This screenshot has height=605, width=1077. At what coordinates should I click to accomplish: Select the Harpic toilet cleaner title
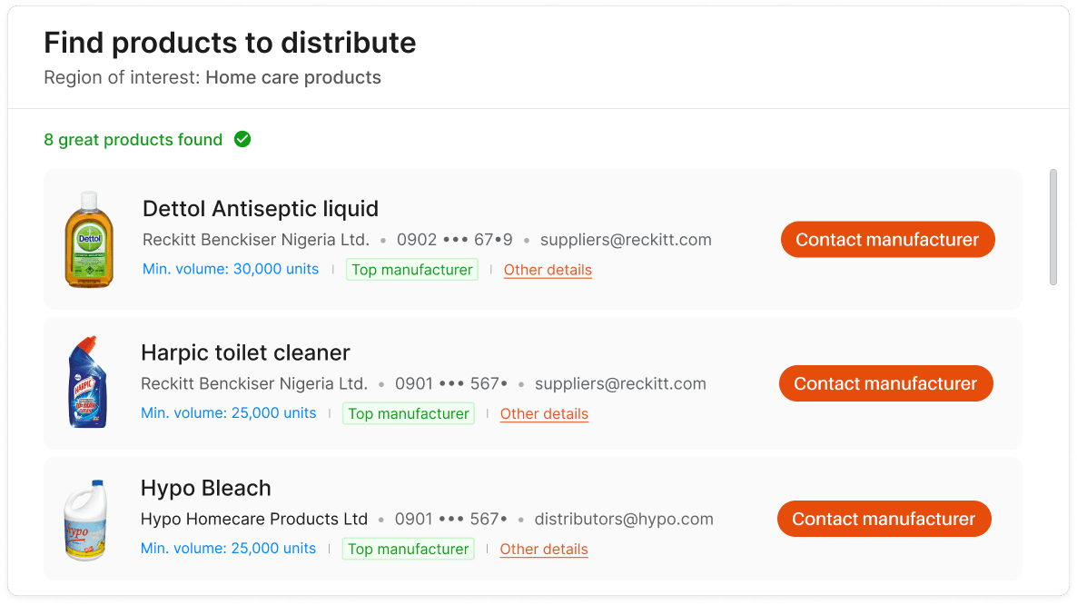245,352
